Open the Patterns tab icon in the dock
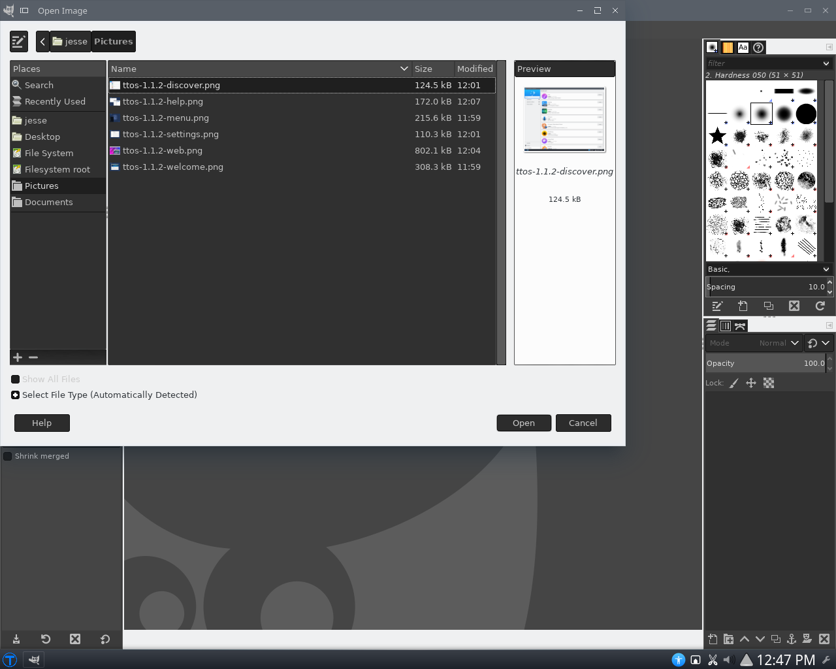The width and height of the screenshot is (836, 669). 728,47
